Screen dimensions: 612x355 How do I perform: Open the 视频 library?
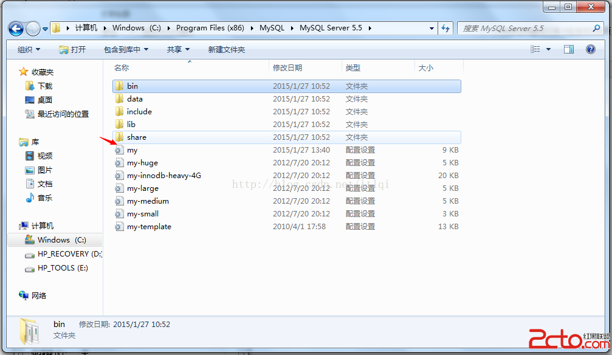click(45, 156)
